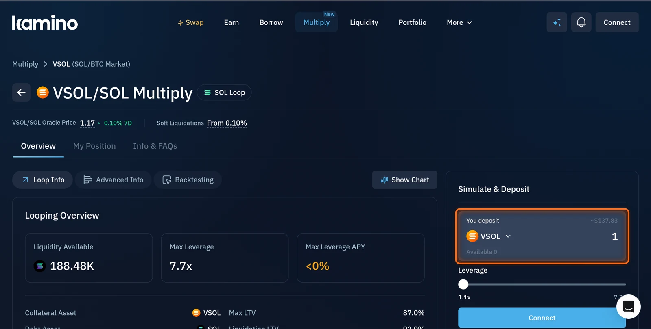Open the chat support bubble

tap(628, 307)
